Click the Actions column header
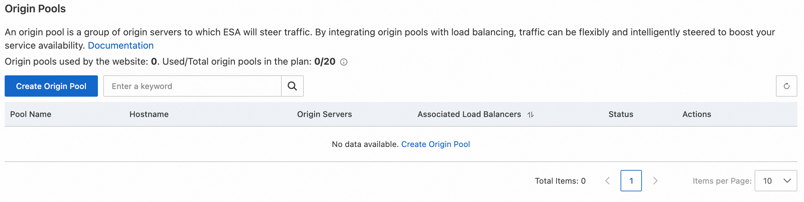 point(697,114)
